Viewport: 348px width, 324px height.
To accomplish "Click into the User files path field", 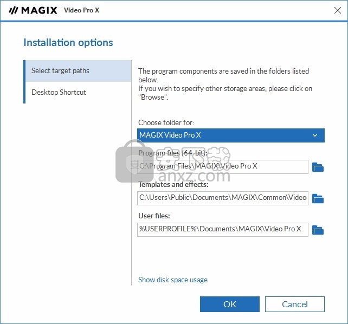I will (223, 230).
